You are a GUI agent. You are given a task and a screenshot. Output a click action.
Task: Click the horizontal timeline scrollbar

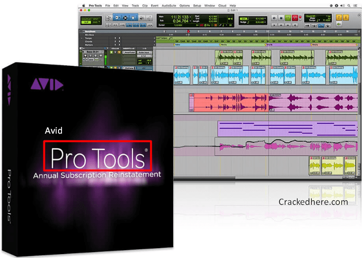coord(204,178)
